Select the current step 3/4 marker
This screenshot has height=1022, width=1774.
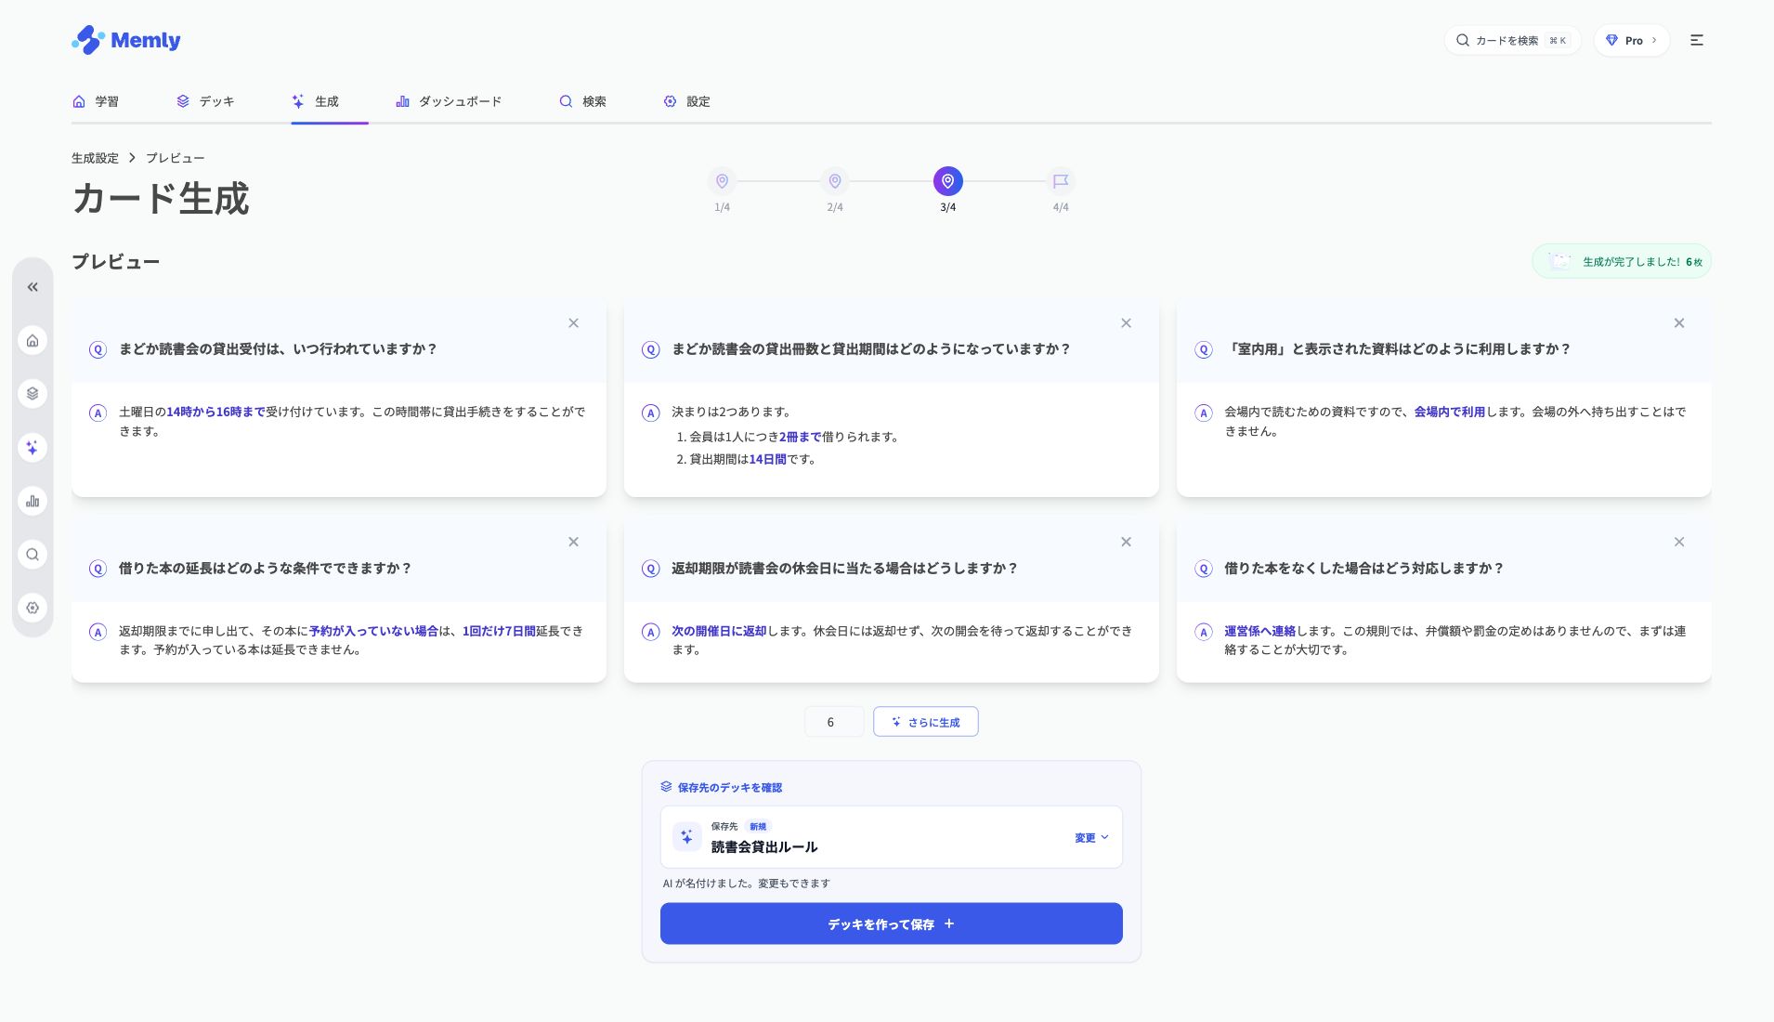point(947,181)
